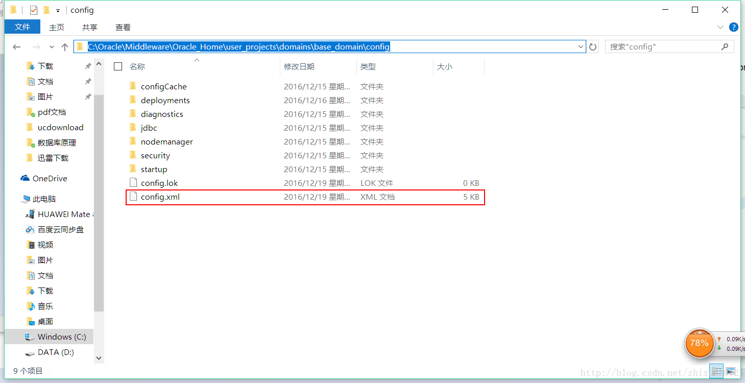Screen dimensions: 745x383
Task: Click the Properties checkmark icon in title bar
Action: click(34, 10)
